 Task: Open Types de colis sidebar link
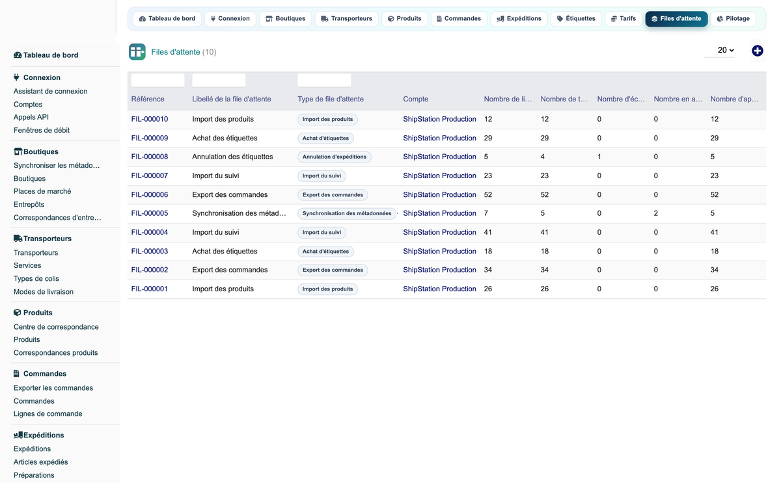(x=36, y=279)
